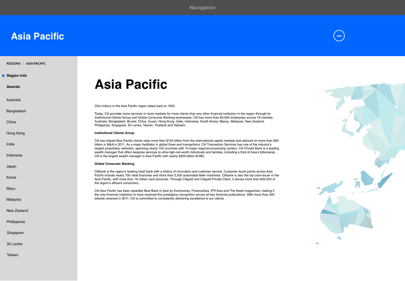This screenshot has width=405, height=281.
Task: Collapse the Asia Pacific panel with minus icon
Action: (339, 36)
